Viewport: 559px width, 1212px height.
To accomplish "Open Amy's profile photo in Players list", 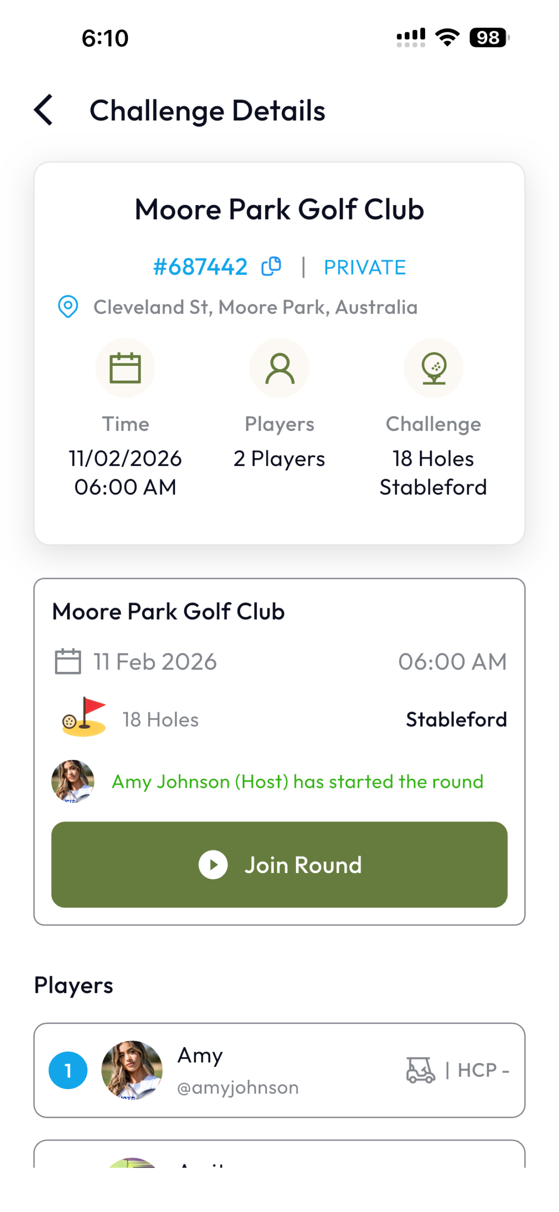I will (x=132, y=1069).
